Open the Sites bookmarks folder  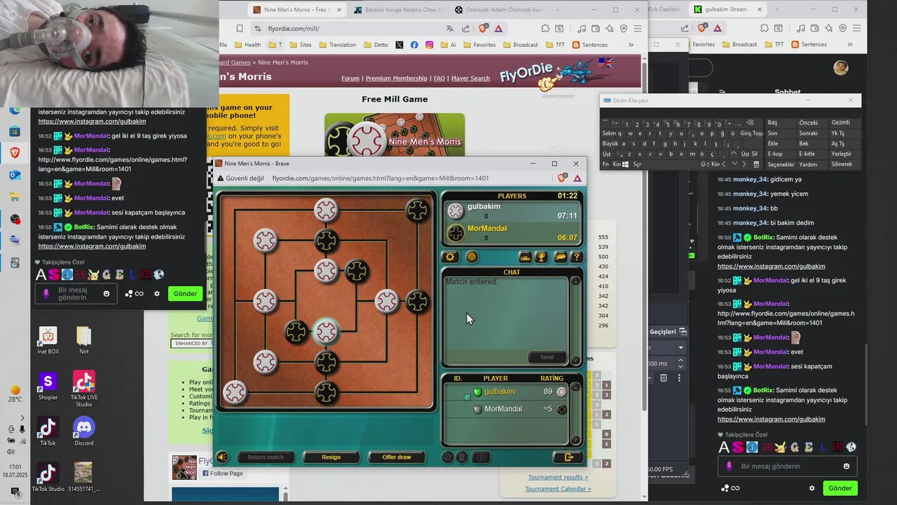point(299,45)
